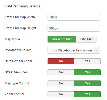Image resolution: width=107 pixels, height=100 pixels.
Task: Click the Front End Map Width field
Action: (74, 17)
